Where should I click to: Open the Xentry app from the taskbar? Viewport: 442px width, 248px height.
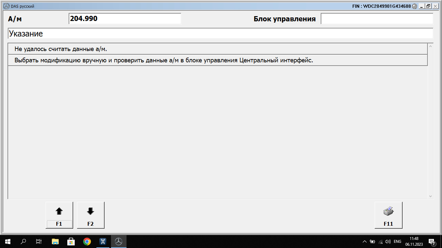103,241
